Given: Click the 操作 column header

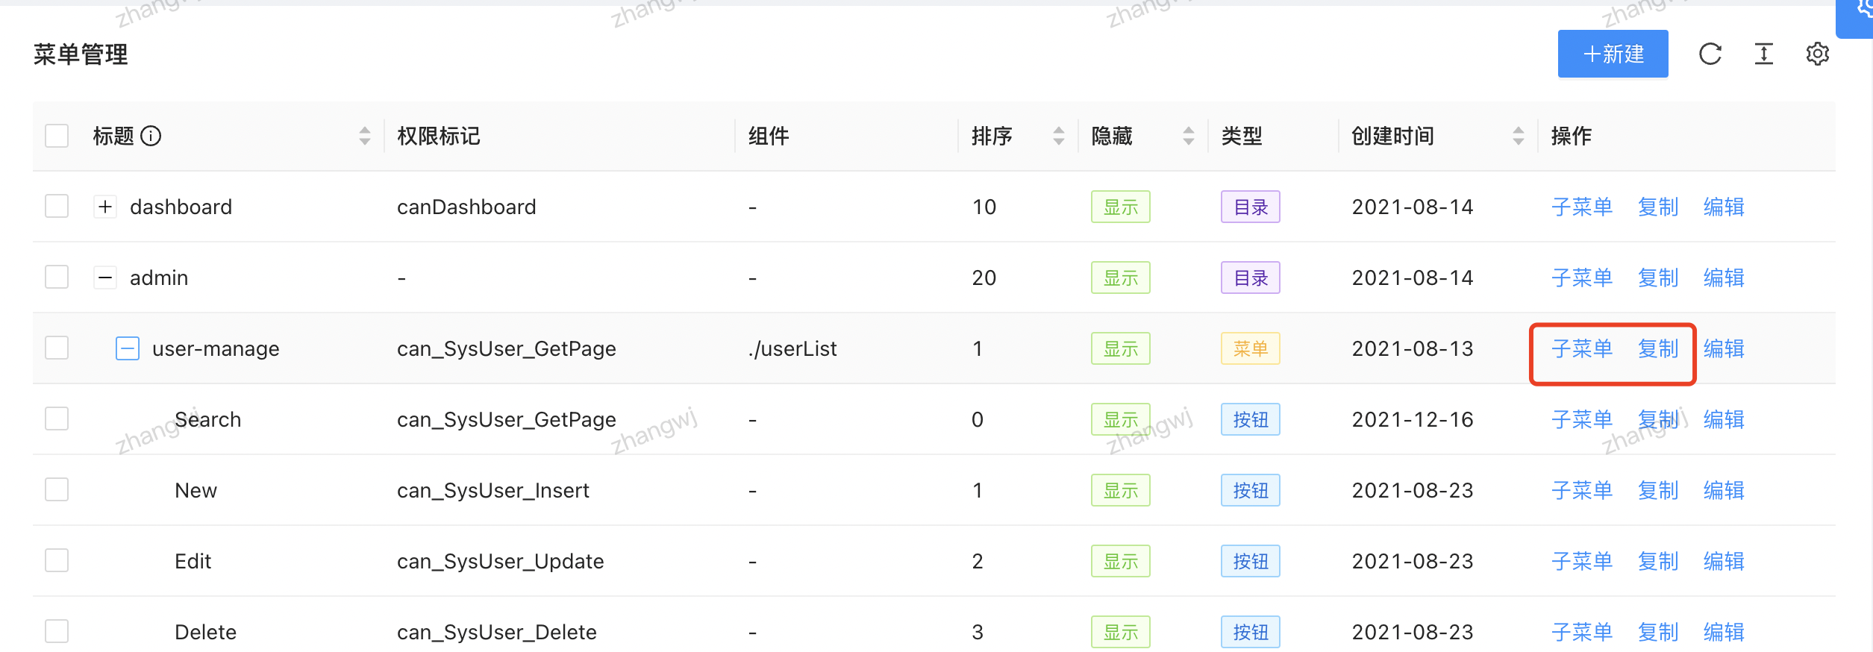Looking at the screenshot, I should [x=1572, y=136].
